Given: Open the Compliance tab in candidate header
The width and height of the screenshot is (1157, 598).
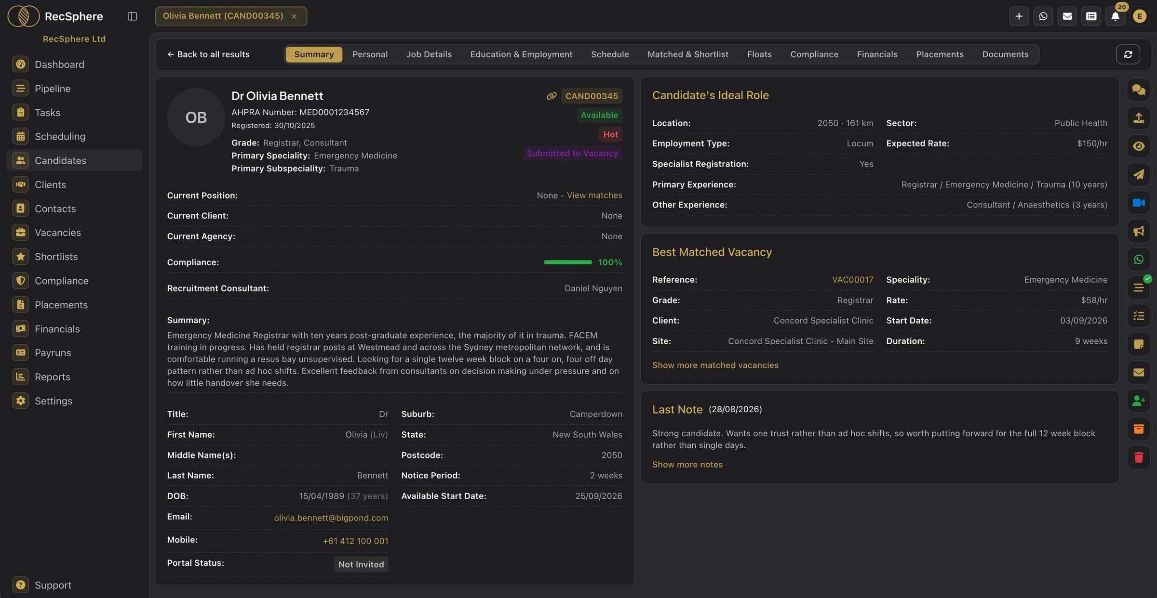Looking at the screenshot, I should (814, 54).
